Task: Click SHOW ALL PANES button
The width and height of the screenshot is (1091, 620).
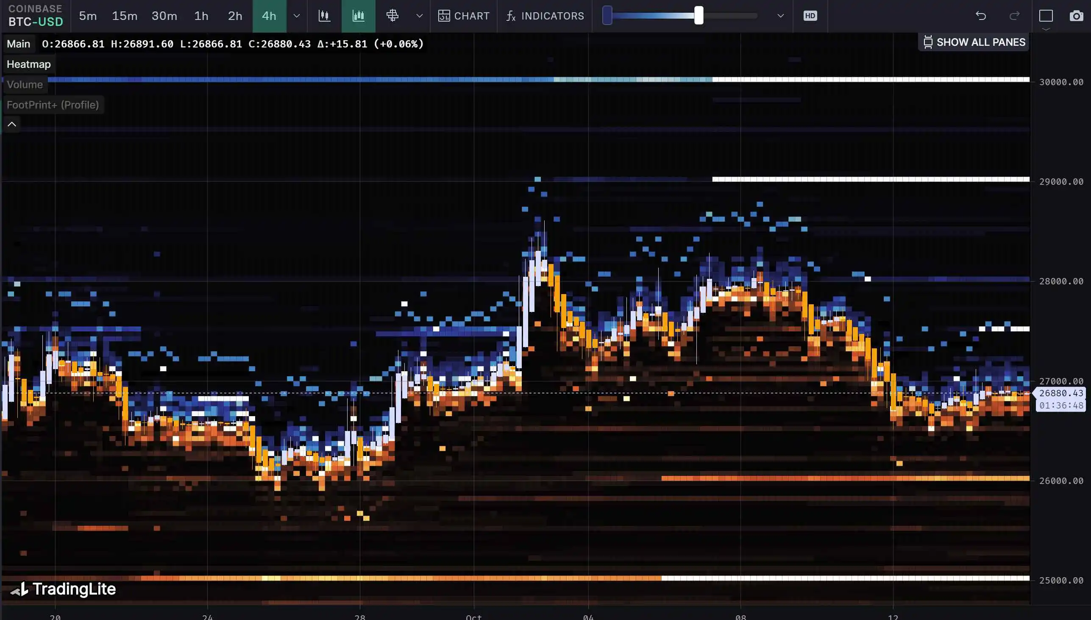Action: [974, 42]
